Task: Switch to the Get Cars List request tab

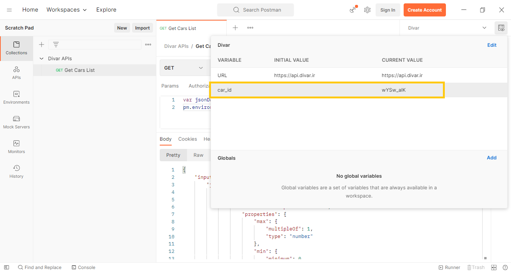Action: pos(191,28)
